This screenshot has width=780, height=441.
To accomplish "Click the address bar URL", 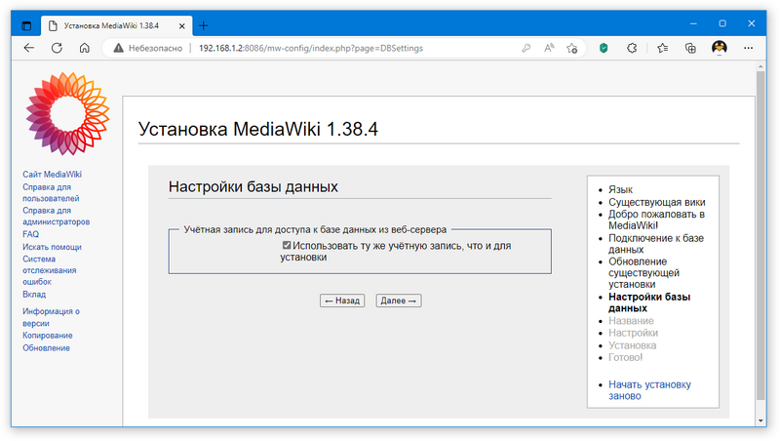I will pyautogui.click(x=311, y=48).
